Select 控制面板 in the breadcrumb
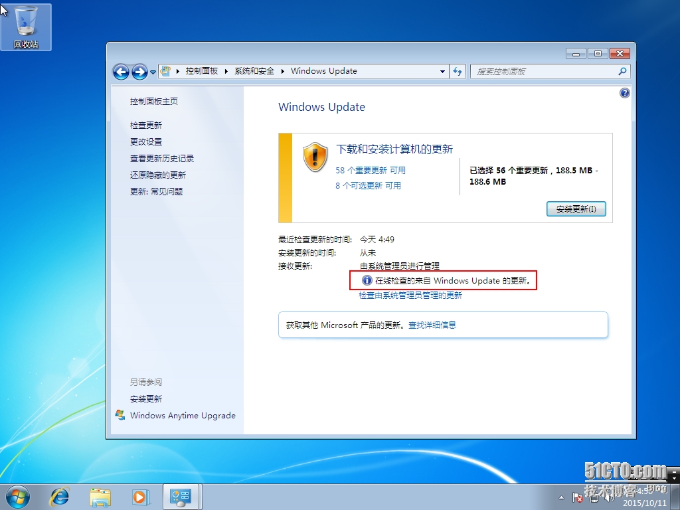This screenshot has height=510, width=680. [202, 71]
